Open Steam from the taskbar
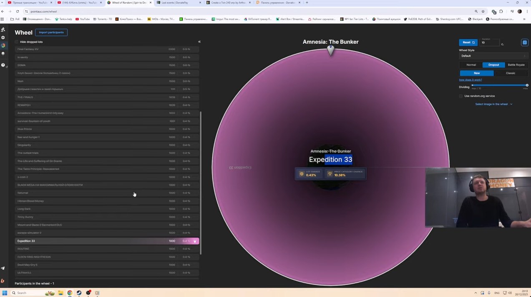Viewport: 531px width, 297px height. [79, 293]
